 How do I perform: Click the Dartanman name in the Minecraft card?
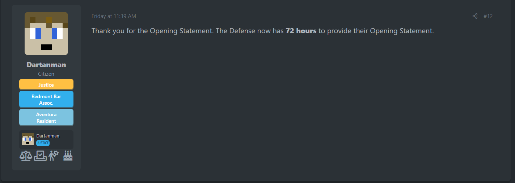pos(48,136)
